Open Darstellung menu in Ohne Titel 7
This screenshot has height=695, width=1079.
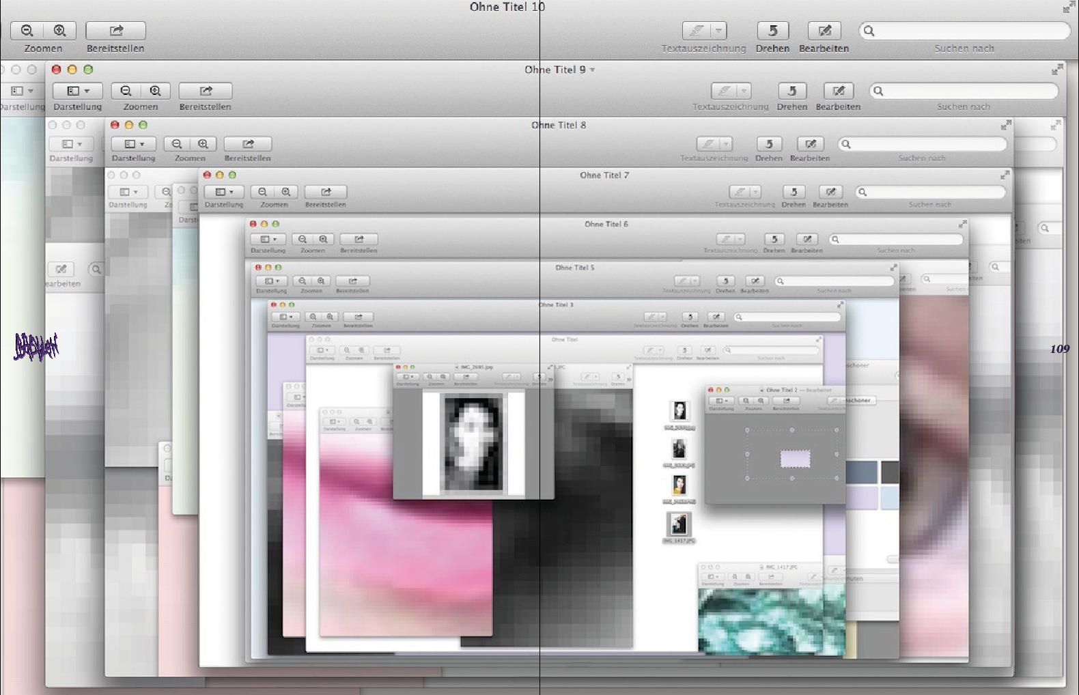(224, 193)
